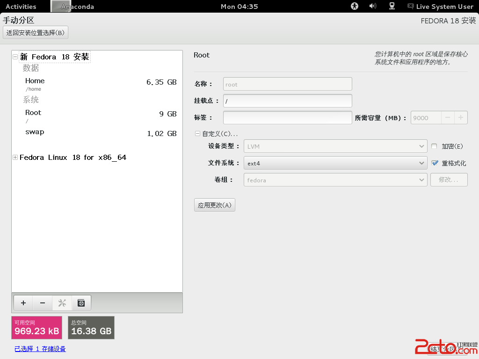This screenshot has width=479, height=359.
Task: Open the accessibility menu icon in top bar
Action: [x=355, y=6]
